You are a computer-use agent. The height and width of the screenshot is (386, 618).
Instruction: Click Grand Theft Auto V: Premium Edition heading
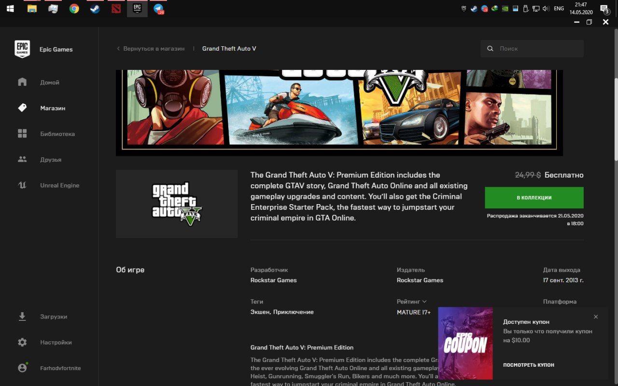point(302,347)
